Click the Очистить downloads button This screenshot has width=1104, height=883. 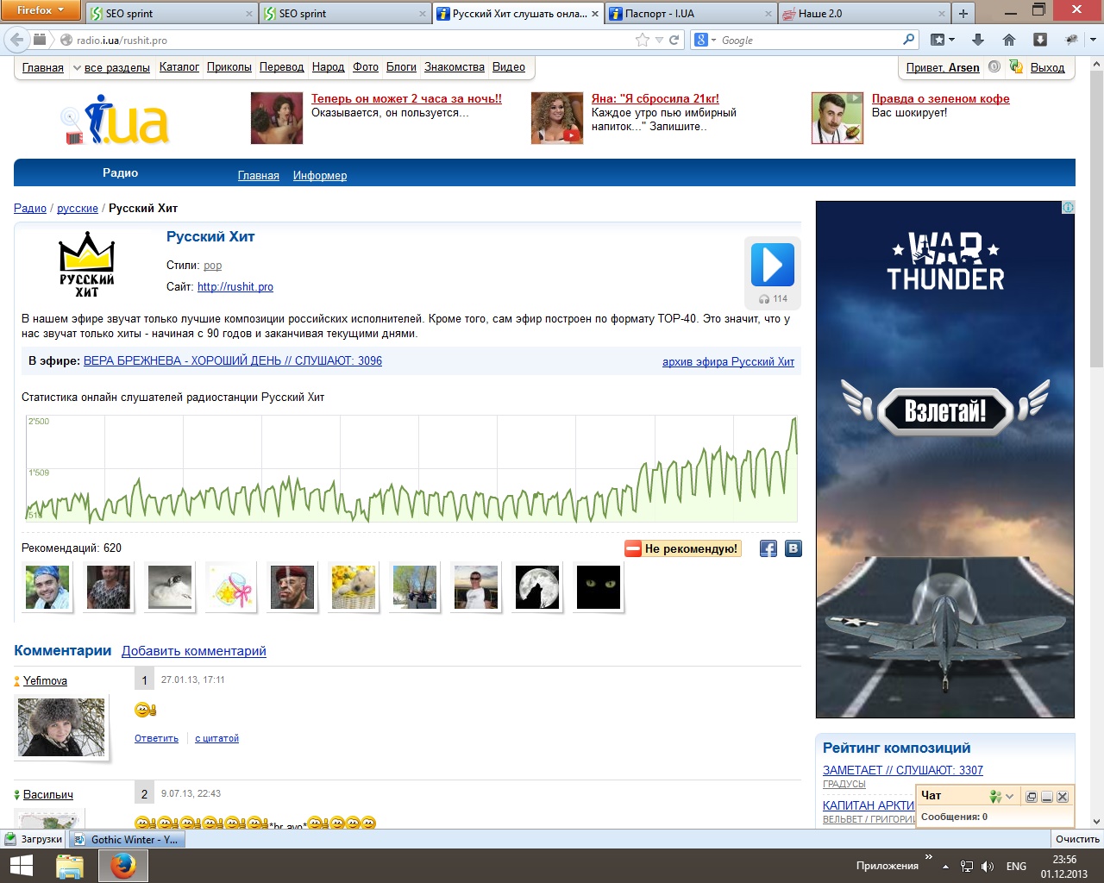point(1077,839)
